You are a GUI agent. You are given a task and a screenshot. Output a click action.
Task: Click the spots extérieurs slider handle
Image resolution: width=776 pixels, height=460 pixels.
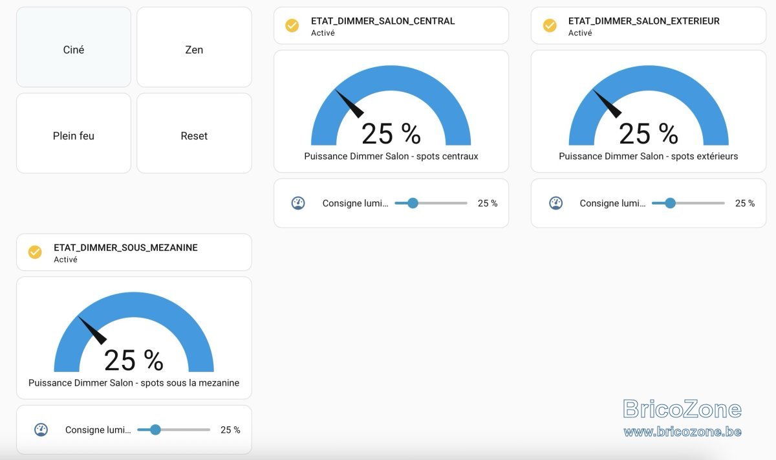[670, 203]
